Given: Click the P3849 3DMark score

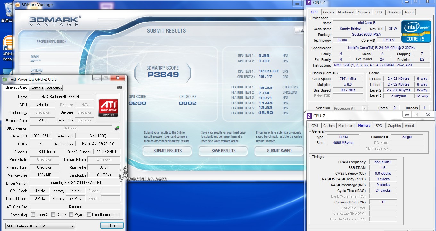Looking at the screenshot, I should (163, 75).
